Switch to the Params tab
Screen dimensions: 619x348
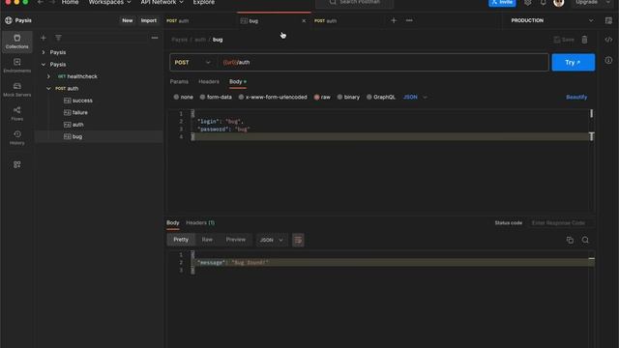coord(179,81)
